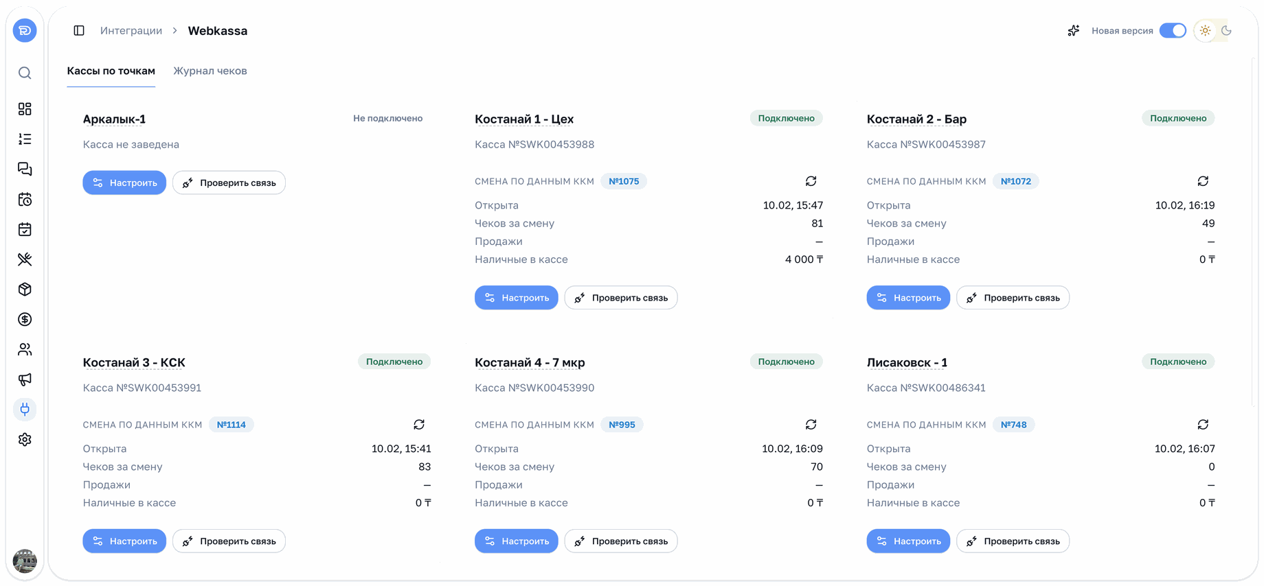Refresh shift data for Костанай 1 - Цех

pos(811,181)
